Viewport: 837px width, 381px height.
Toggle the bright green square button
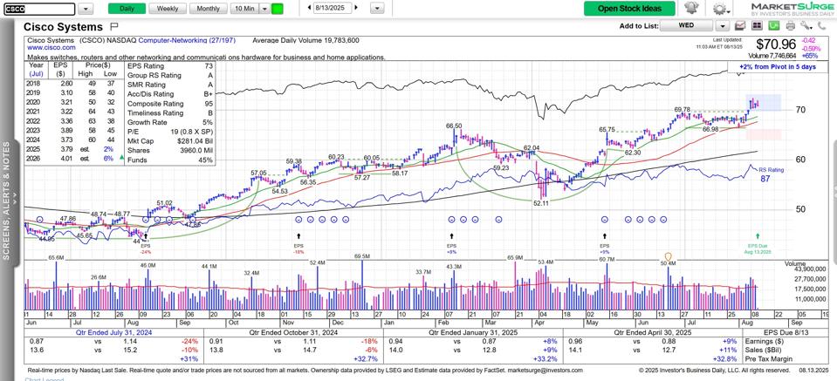tap(277, 9)
